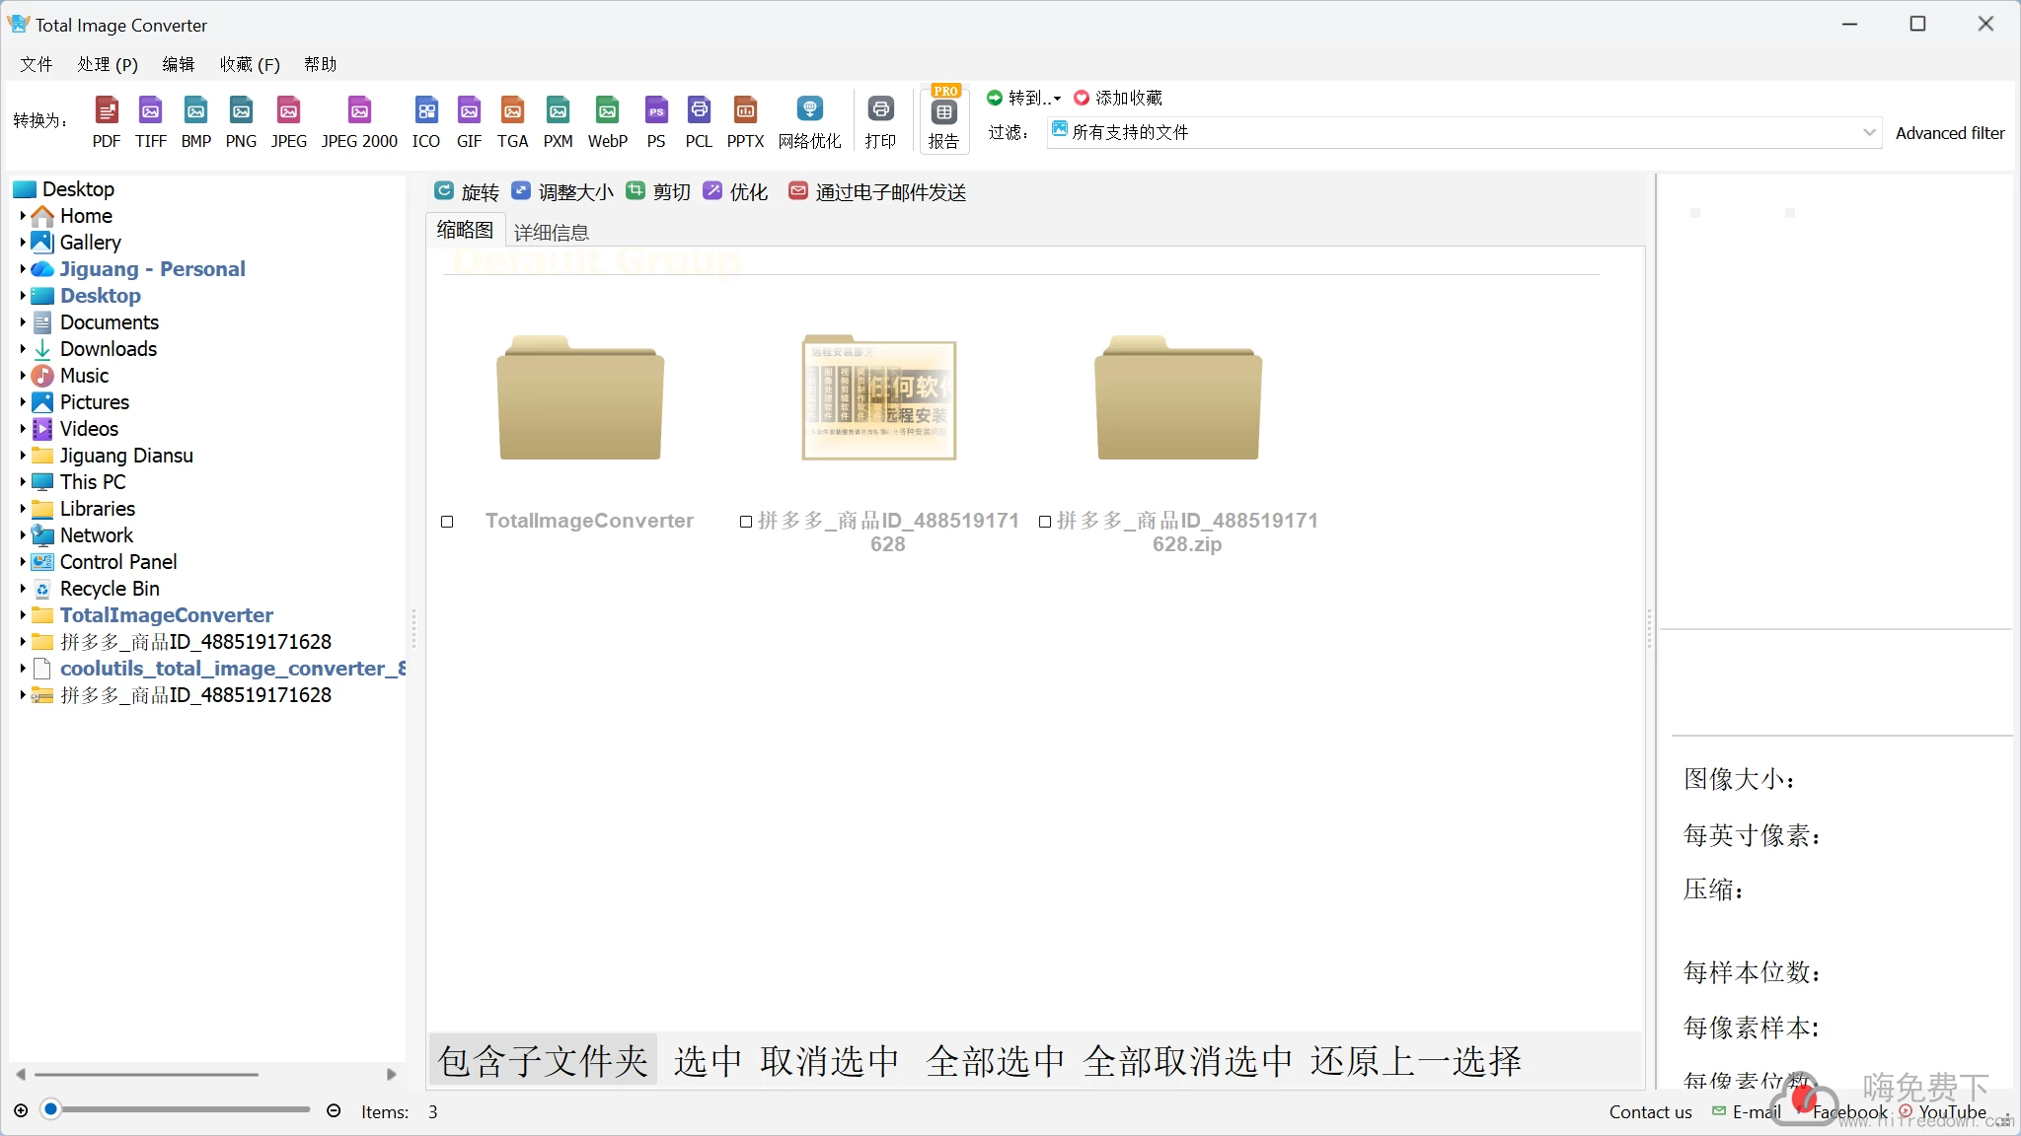Switch to the 详细信息 tab

552,233
